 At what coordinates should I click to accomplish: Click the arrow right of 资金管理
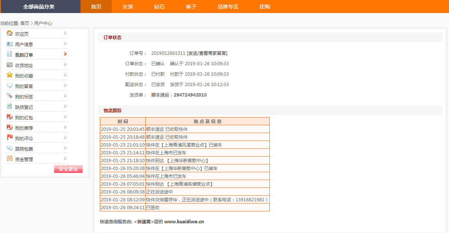click(x=65, y=158)
